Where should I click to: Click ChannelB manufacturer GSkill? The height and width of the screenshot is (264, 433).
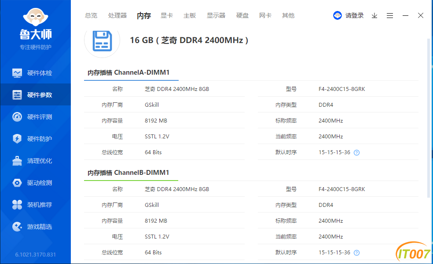click(152, 205)
